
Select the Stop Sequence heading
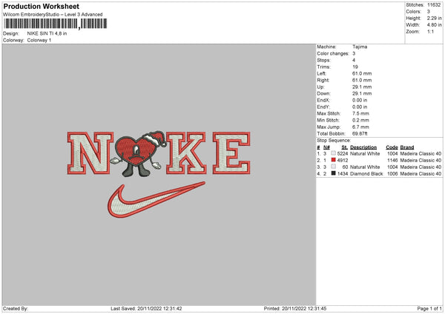point(334,141)
